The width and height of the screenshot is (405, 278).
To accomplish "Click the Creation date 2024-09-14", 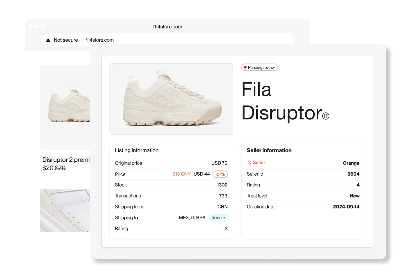I will [346, 207].
